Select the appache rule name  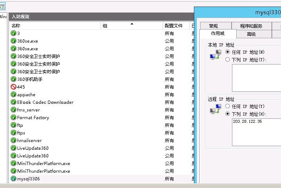pos(26,94)
